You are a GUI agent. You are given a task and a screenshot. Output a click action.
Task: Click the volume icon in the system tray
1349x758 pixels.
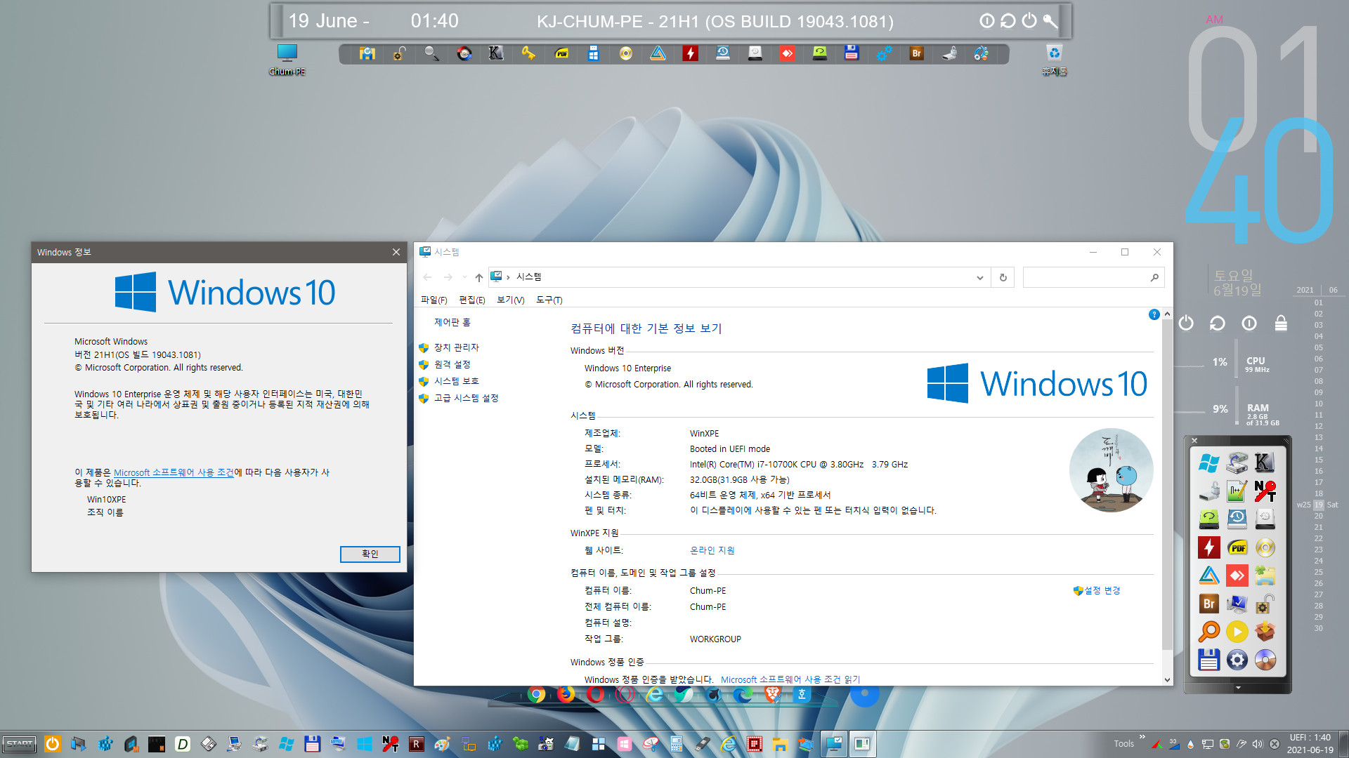click(x=1257, y=744)
